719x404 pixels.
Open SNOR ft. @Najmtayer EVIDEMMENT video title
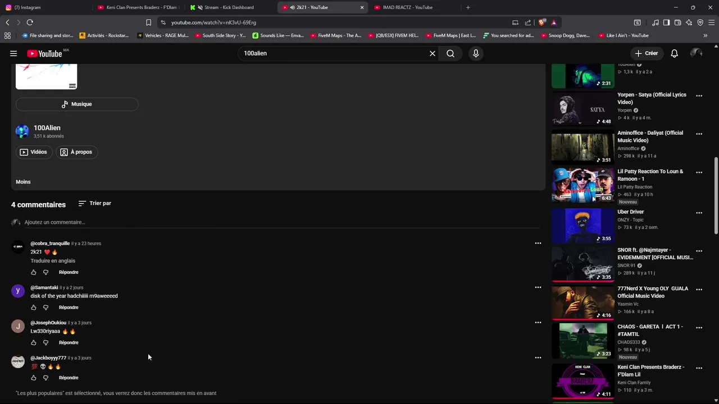(x=656, y=254)
